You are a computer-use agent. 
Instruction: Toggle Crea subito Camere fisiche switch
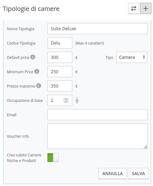coord(53,158)
